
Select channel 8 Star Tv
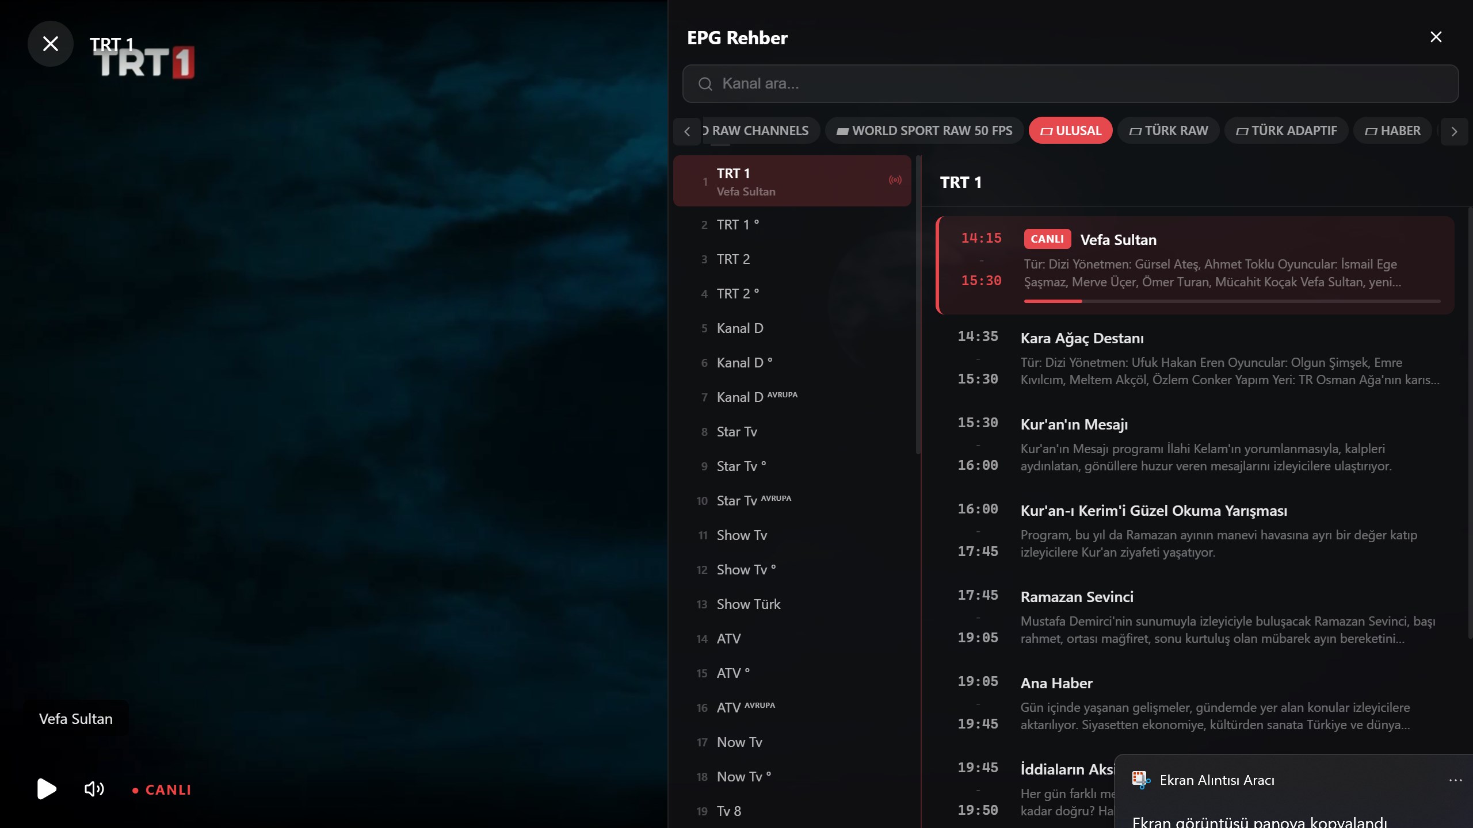coord(792,432)
